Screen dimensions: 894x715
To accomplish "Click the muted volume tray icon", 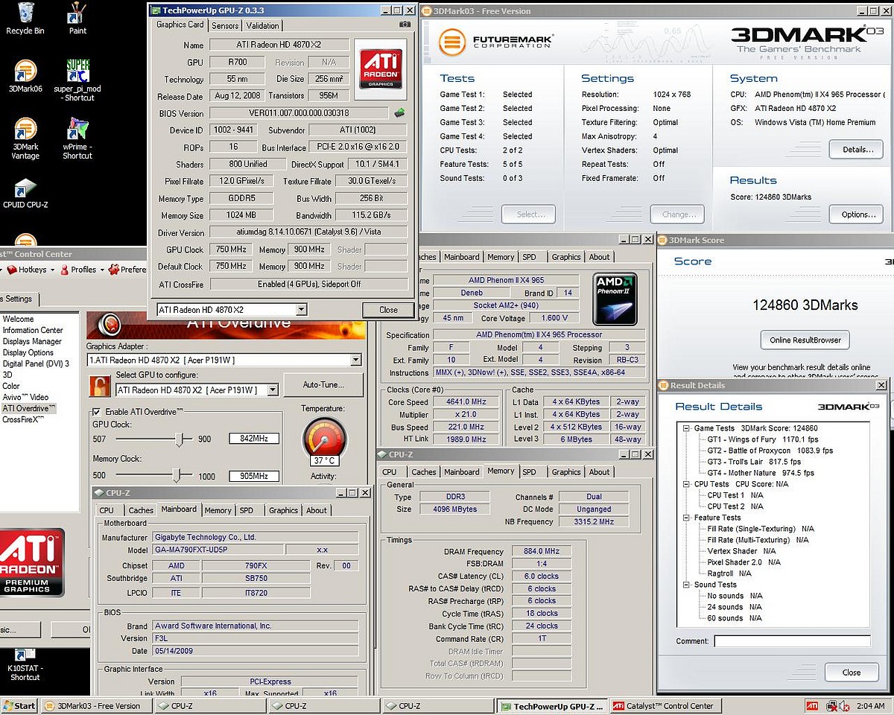I will click(x=843, y=705).
